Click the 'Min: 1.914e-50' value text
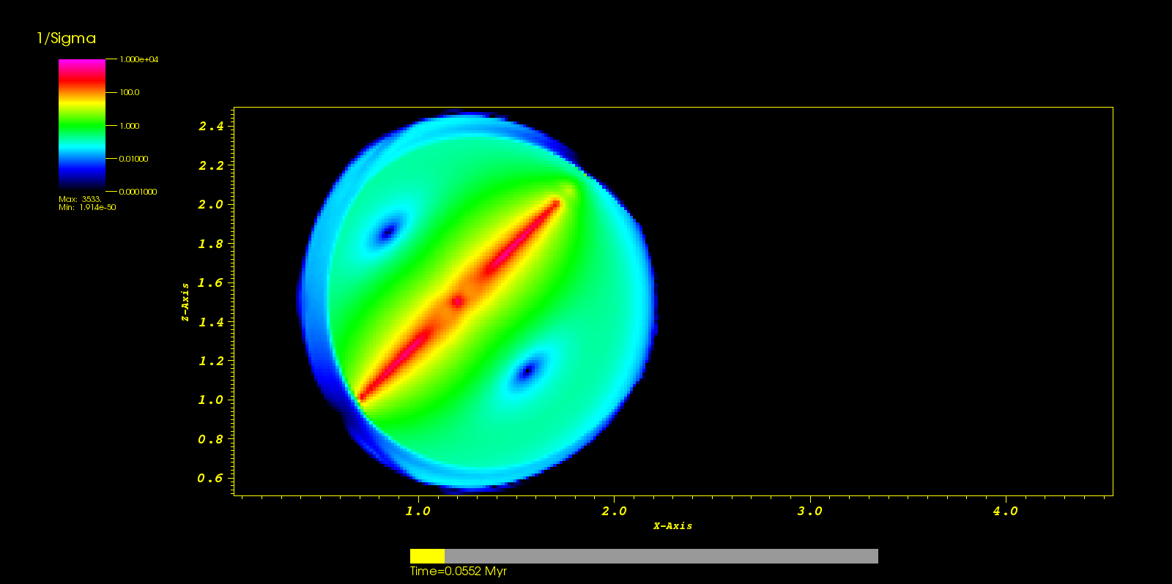1172x584 pixels. click(87, 207)
